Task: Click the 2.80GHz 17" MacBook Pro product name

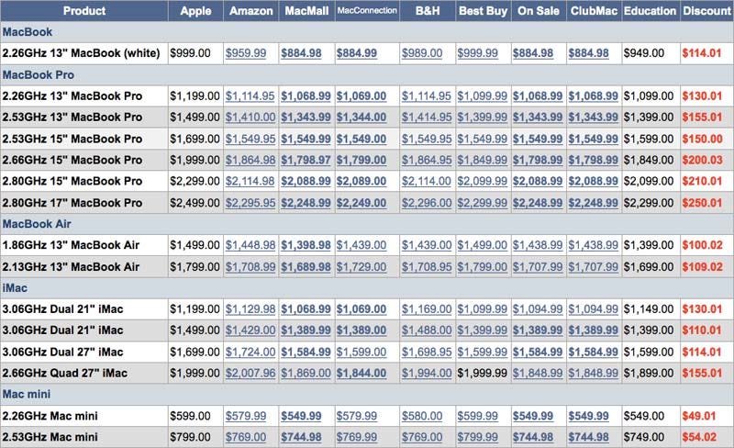Action: pyautogui.click(x=72, y=203)
